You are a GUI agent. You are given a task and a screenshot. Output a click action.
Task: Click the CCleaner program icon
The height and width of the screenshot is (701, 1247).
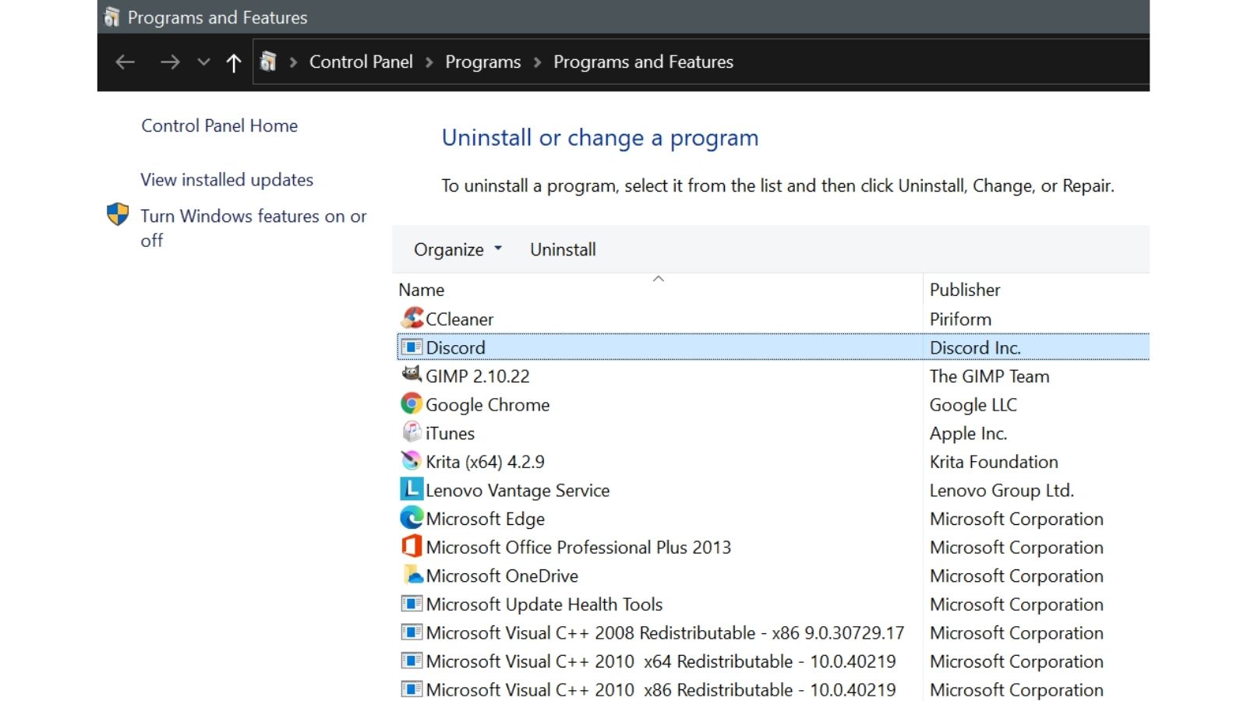pos(412,318)
